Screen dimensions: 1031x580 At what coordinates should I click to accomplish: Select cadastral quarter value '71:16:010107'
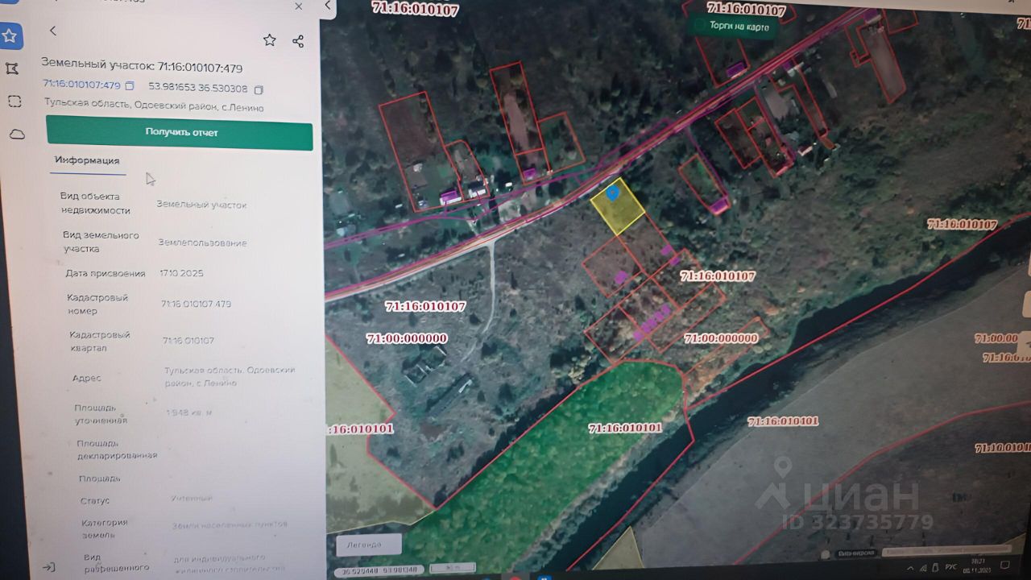(x=188, y=341)
